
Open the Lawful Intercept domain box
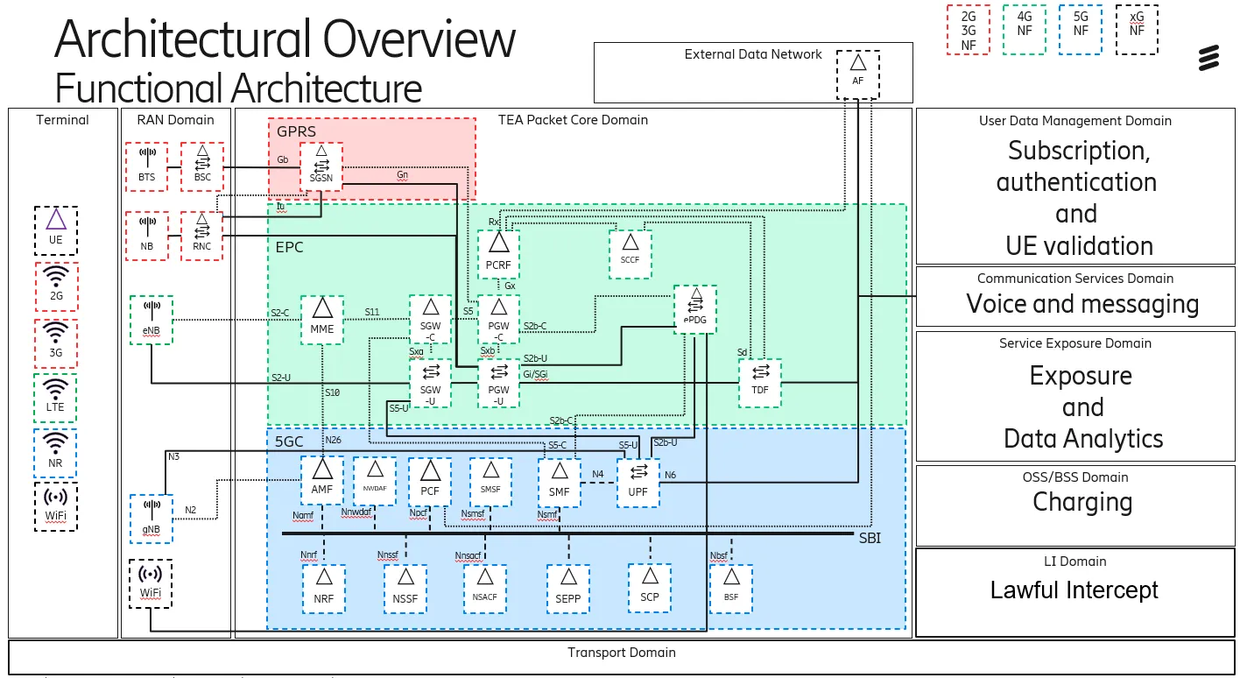coord(1074,592)
